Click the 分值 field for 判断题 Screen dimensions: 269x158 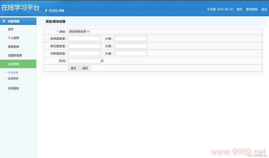pos(131,53)
